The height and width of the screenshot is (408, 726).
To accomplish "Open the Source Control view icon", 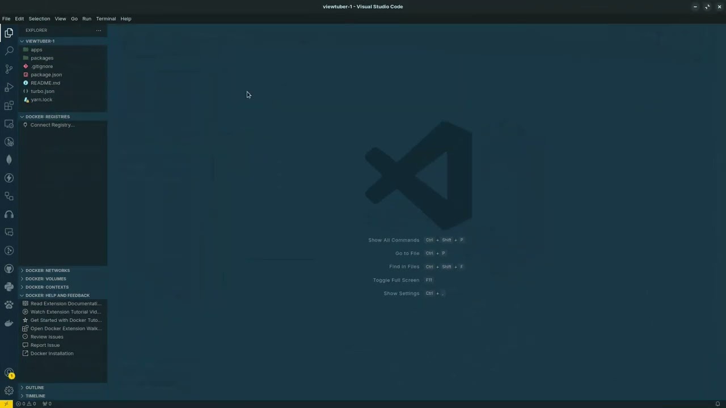I will click(x=9, y=69).
